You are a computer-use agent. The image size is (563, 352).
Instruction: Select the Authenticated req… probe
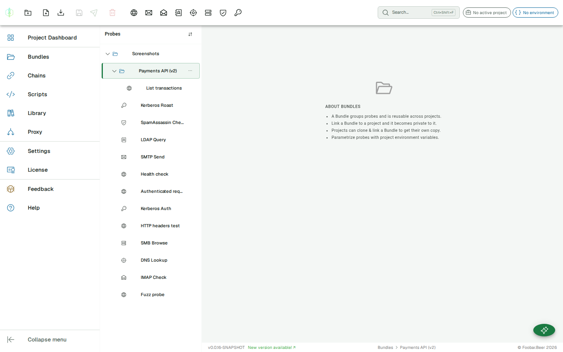151,191
